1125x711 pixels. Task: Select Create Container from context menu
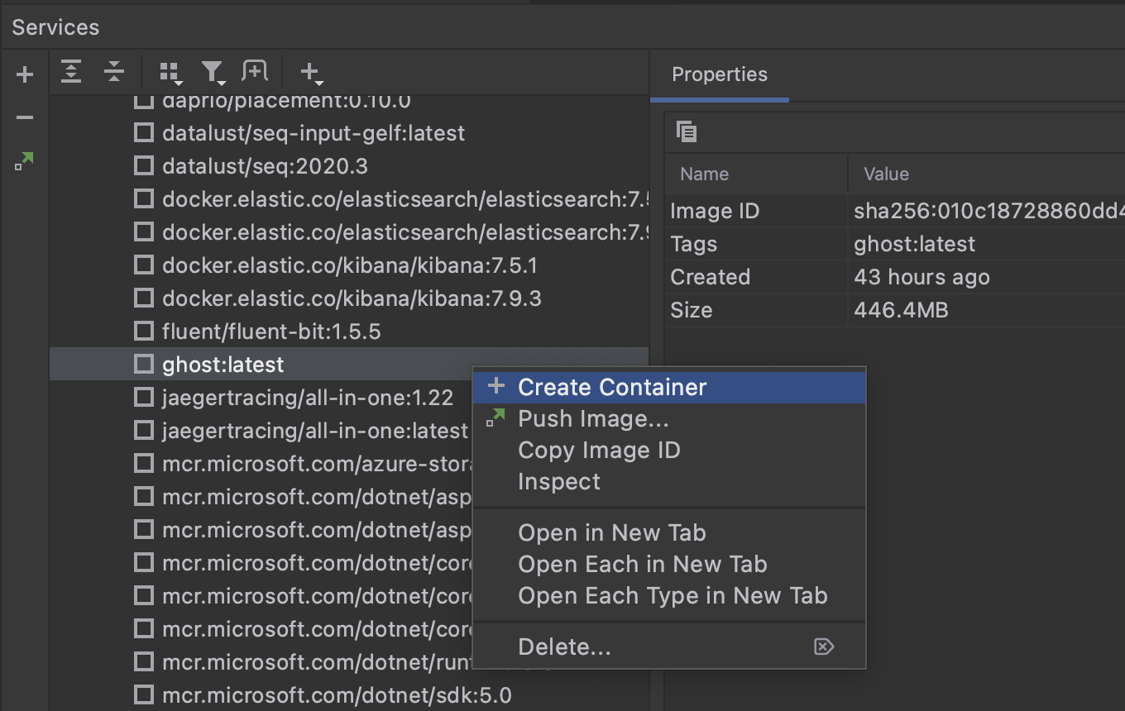click(x=612, y=387)
